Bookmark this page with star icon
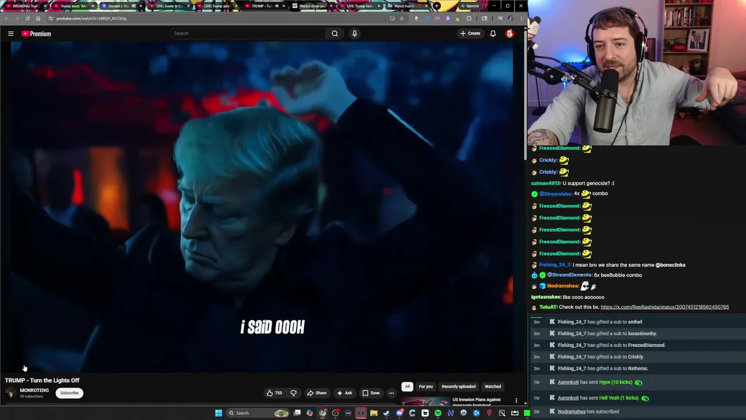 [402, 18]
